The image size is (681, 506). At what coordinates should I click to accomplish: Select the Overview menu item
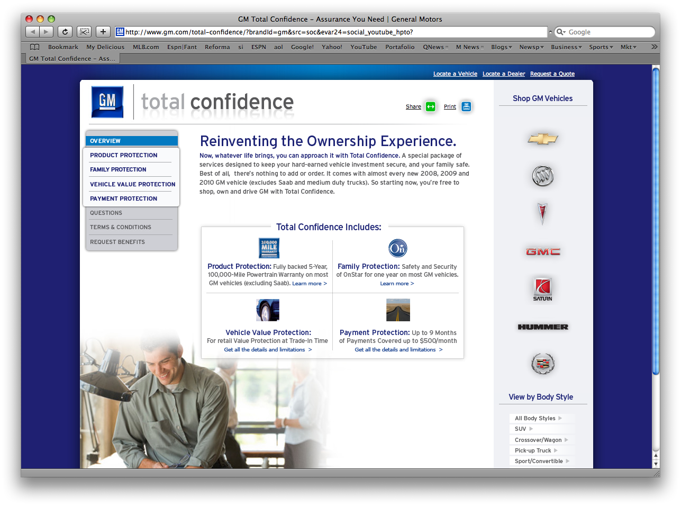click(132, 141)
